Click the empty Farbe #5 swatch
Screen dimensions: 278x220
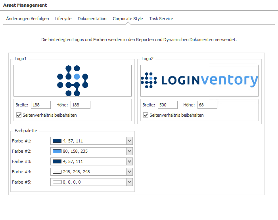coord(57,182)
